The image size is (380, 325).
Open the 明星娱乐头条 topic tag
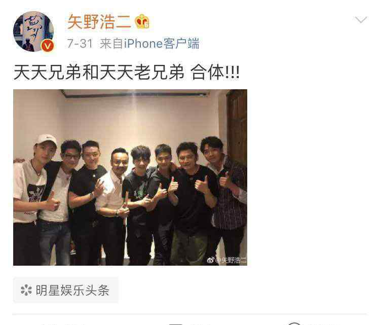(x=66, y=291)
